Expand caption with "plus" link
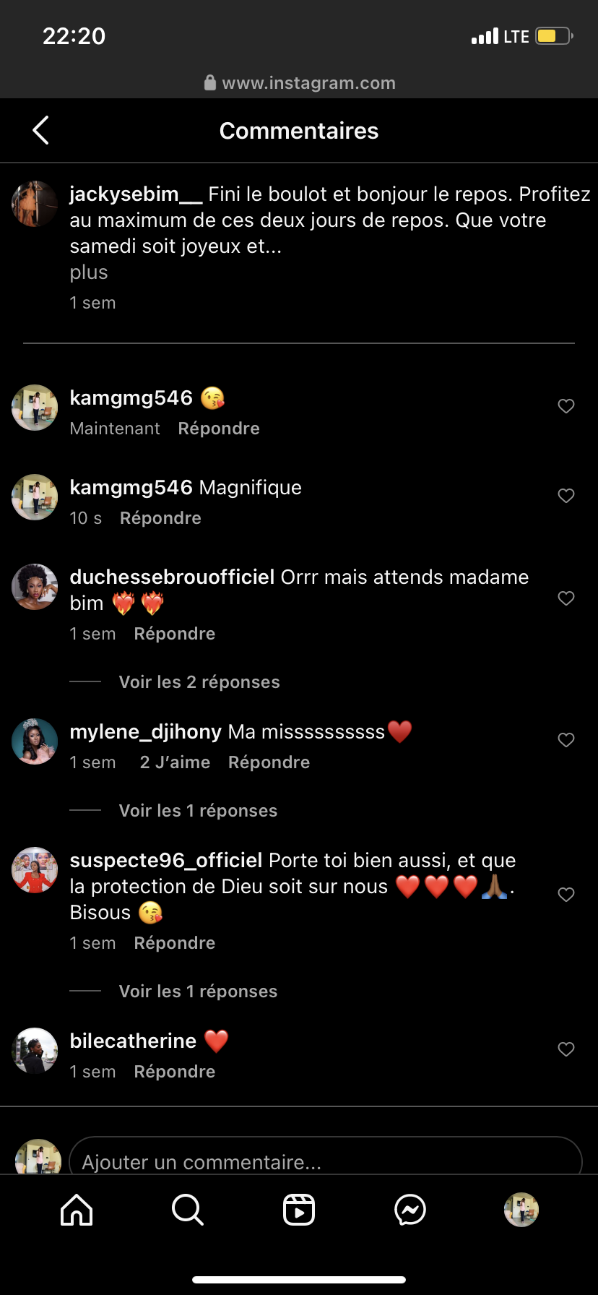This screenshot has height=1295, width=598. coord(89,272)
